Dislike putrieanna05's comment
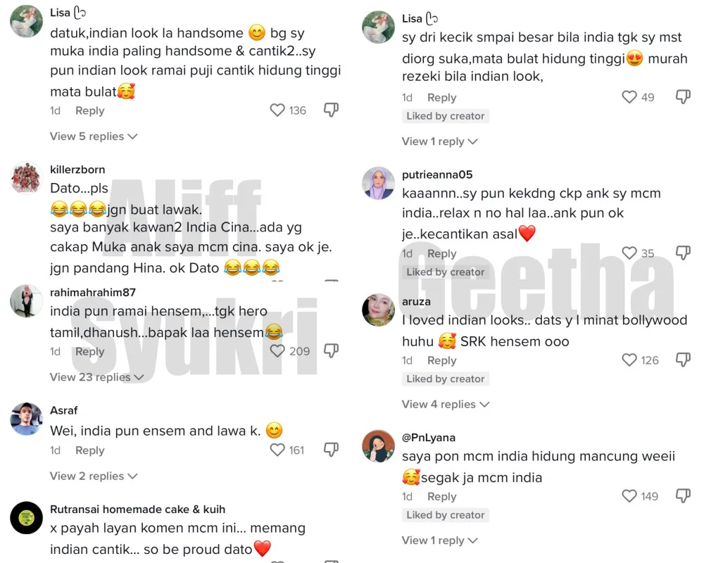Screen dimensions: 704x563 [x=683, y=253]
